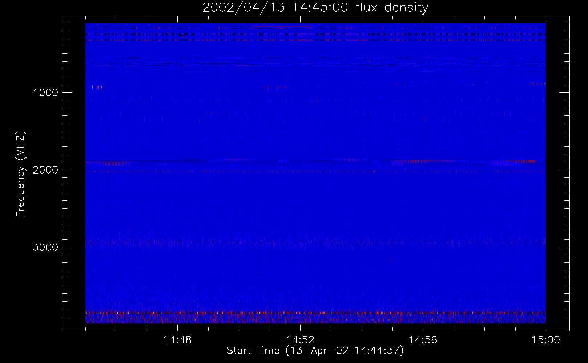Click the "Frequency (MHZ)" y-axis label
Screen dimensions: 588x363
tap(21, 174)
